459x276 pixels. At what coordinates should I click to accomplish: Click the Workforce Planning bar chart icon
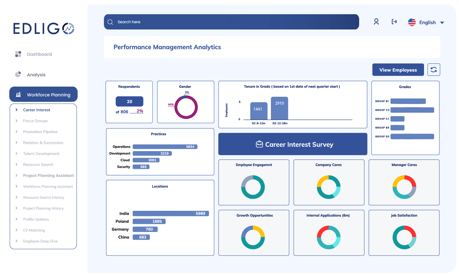pos(18,94)
